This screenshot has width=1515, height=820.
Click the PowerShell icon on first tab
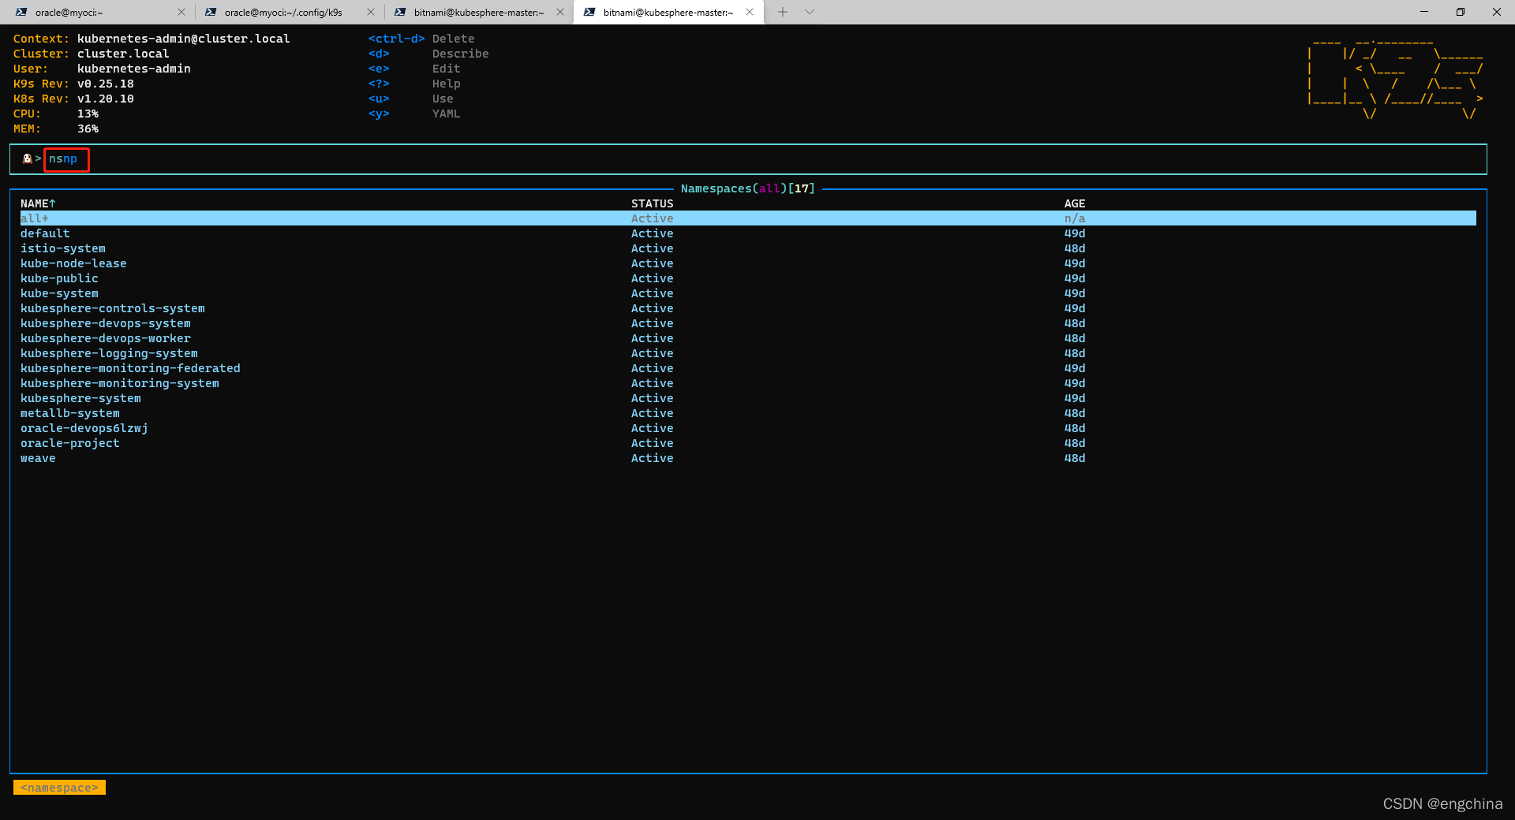21,12
